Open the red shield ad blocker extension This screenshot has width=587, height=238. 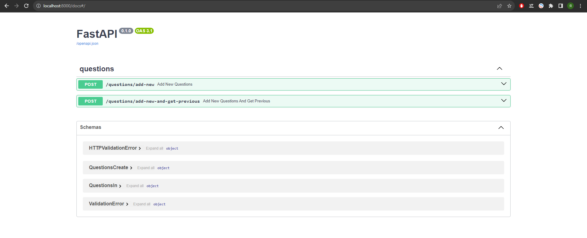pos(522,6)
